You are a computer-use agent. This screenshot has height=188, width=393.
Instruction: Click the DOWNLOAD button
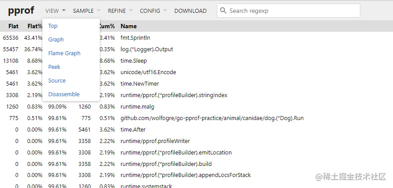[x=190, y=11]
